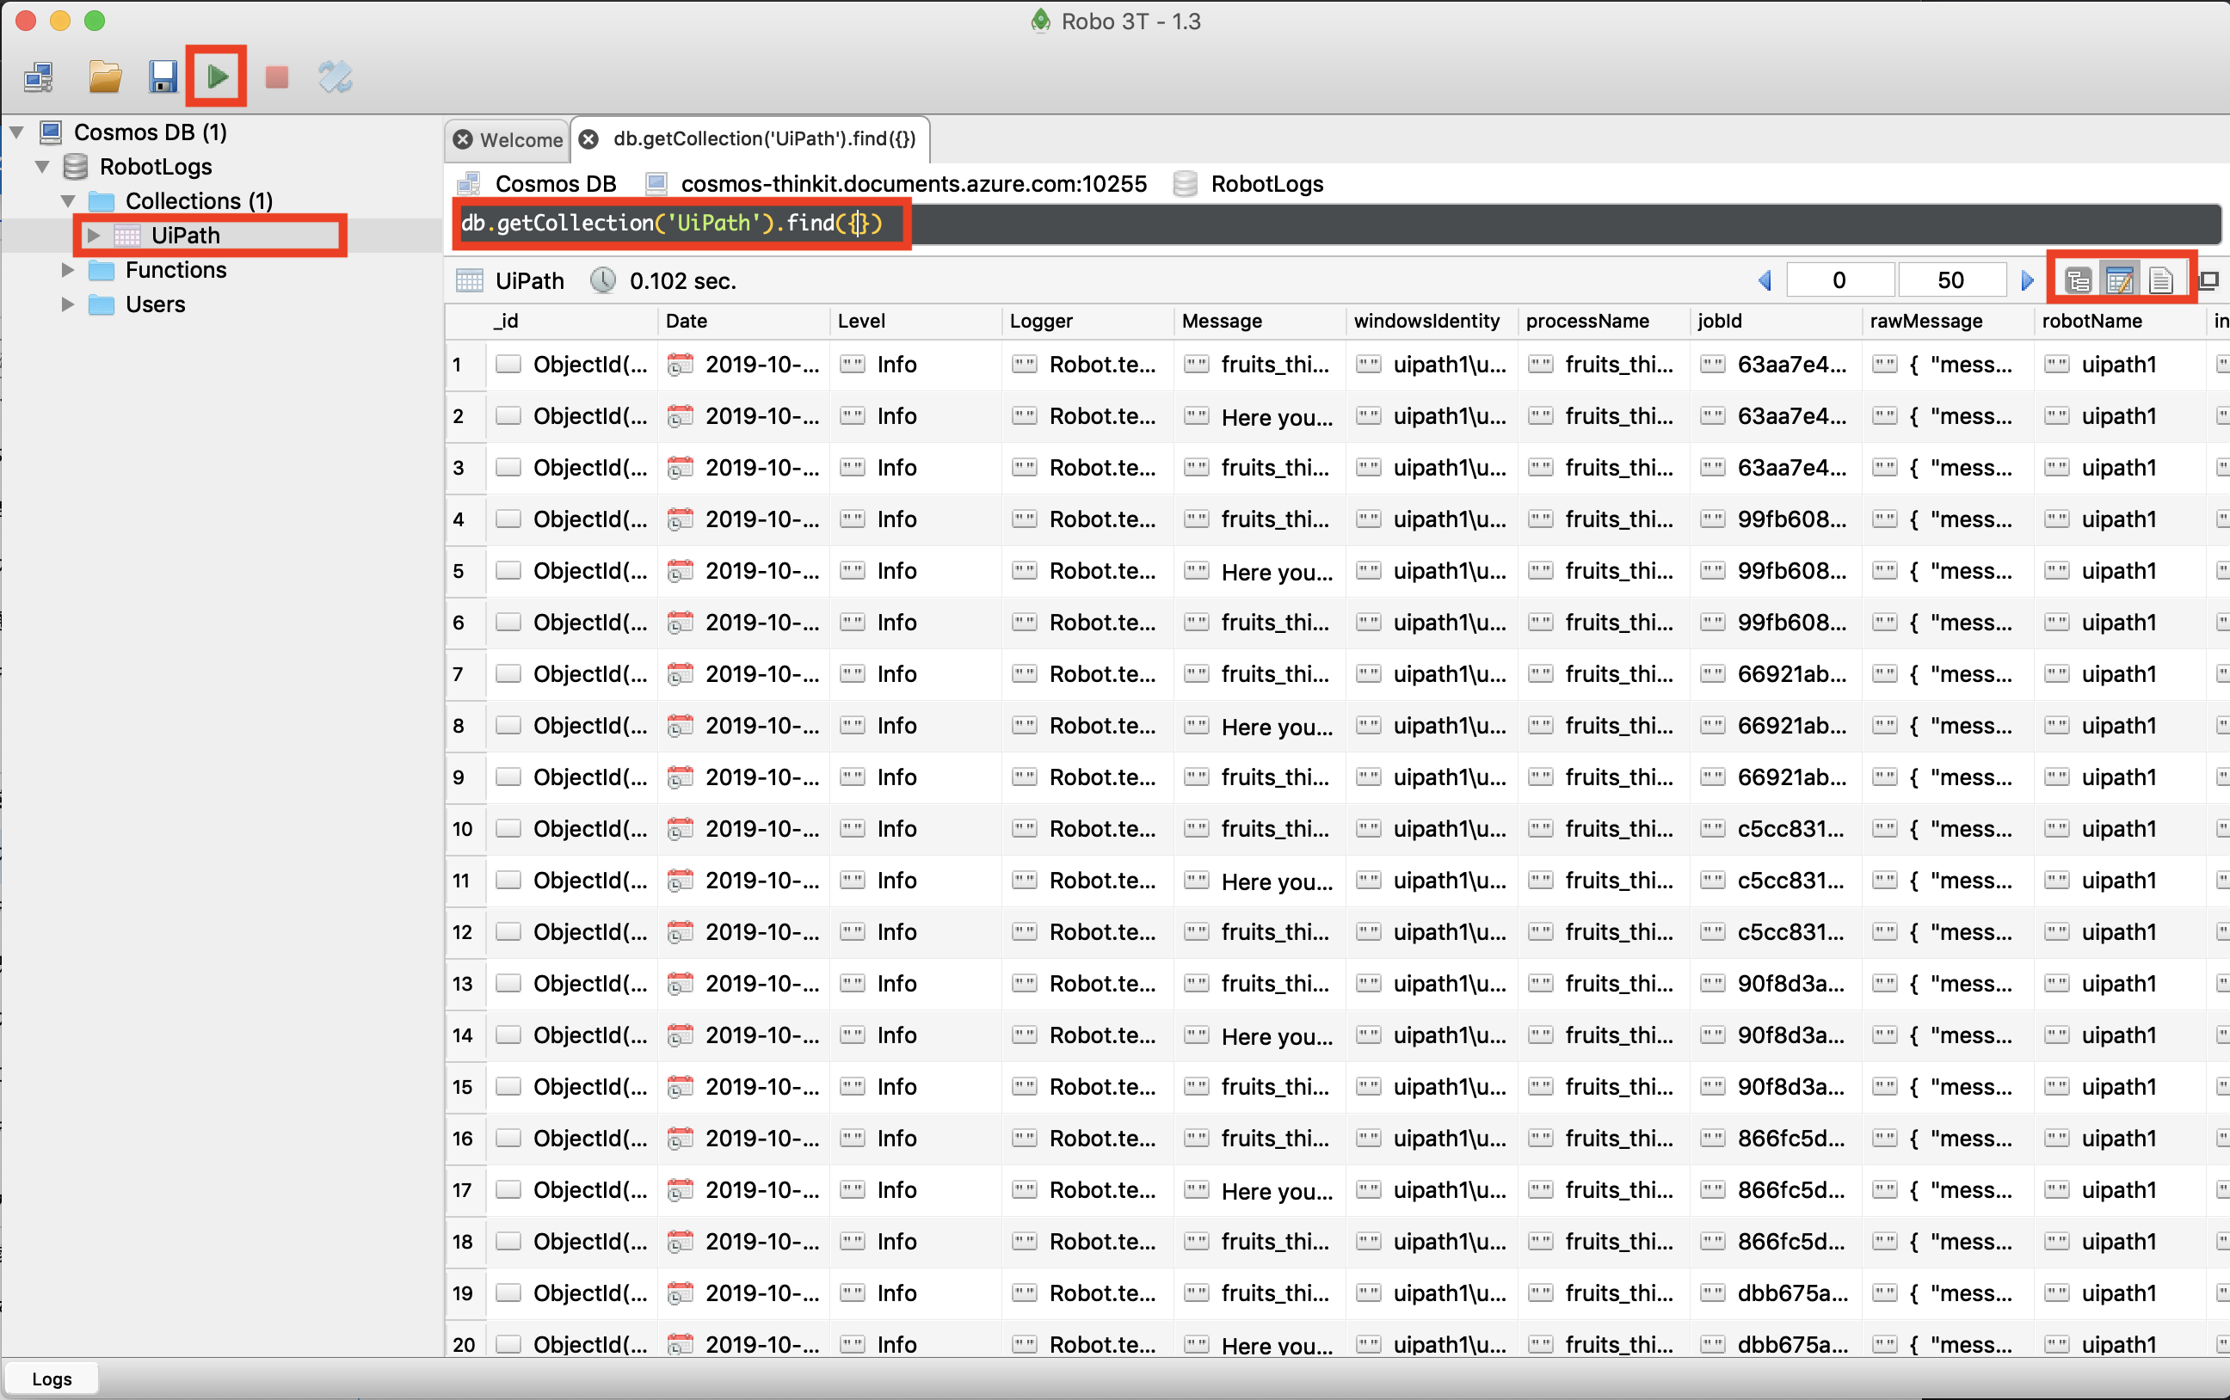Viewport: 2230px width, 1400px height.
Task: Run the query with green play button
Action: pyautogui.click(x=217, y=76)
